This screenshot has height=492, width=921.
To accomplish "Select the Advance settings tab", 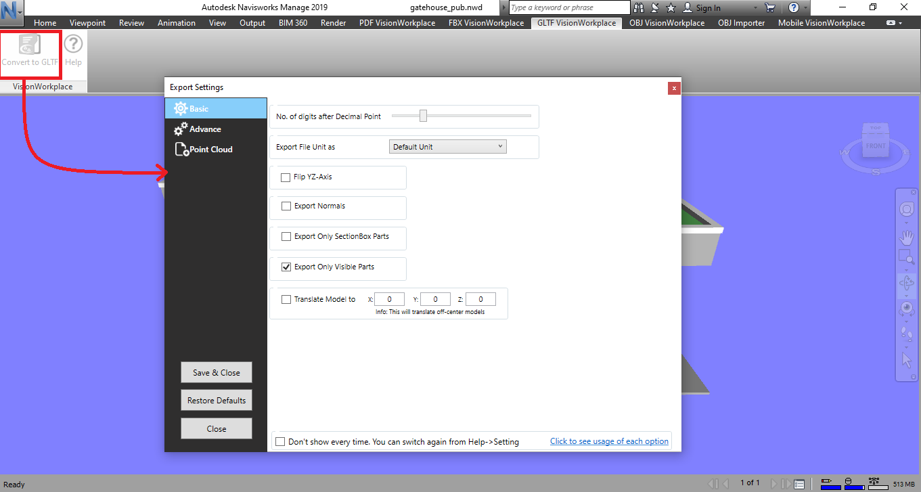I will pos(216,129).
